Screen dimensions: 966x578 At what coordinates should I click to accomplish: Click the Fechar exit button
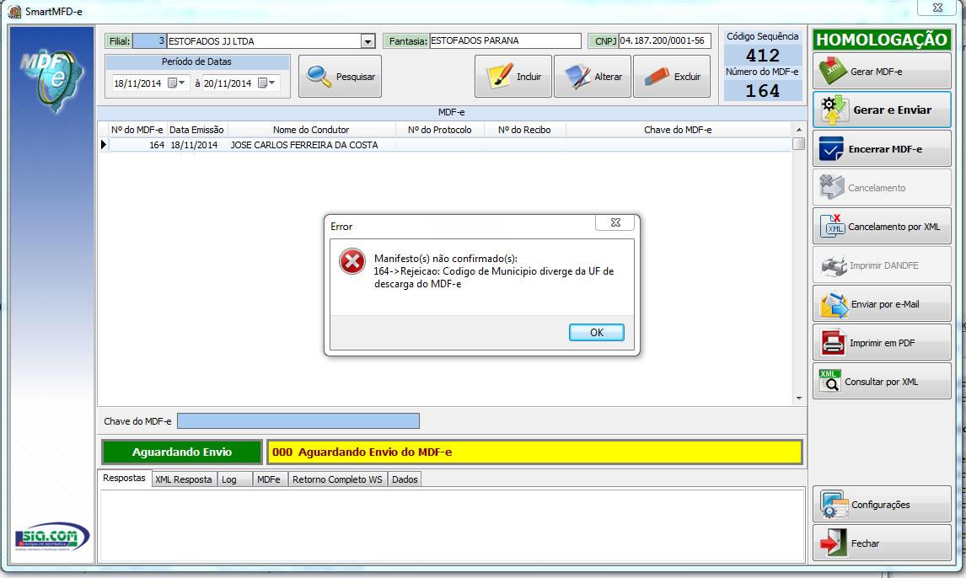click(882, 543)
